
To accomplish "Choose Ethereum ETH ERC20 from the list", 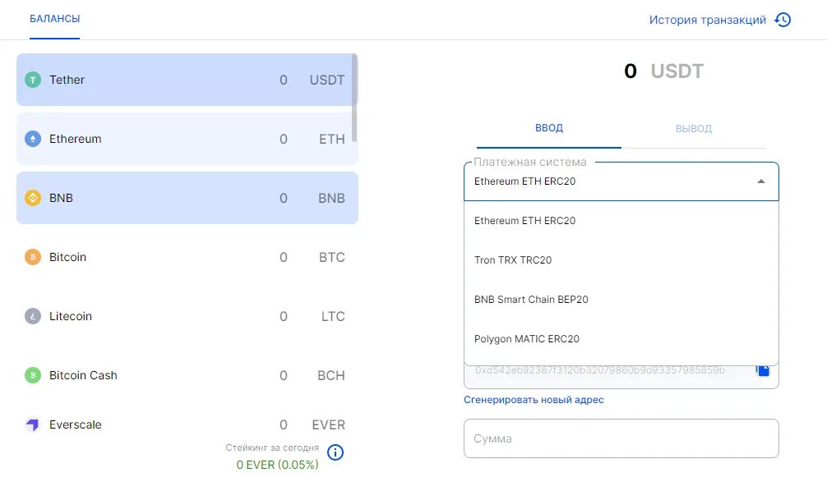I will point(621,221).
